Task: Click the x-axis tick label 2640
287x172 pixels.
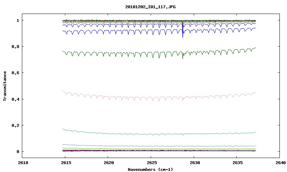Action: coord(281,163)
